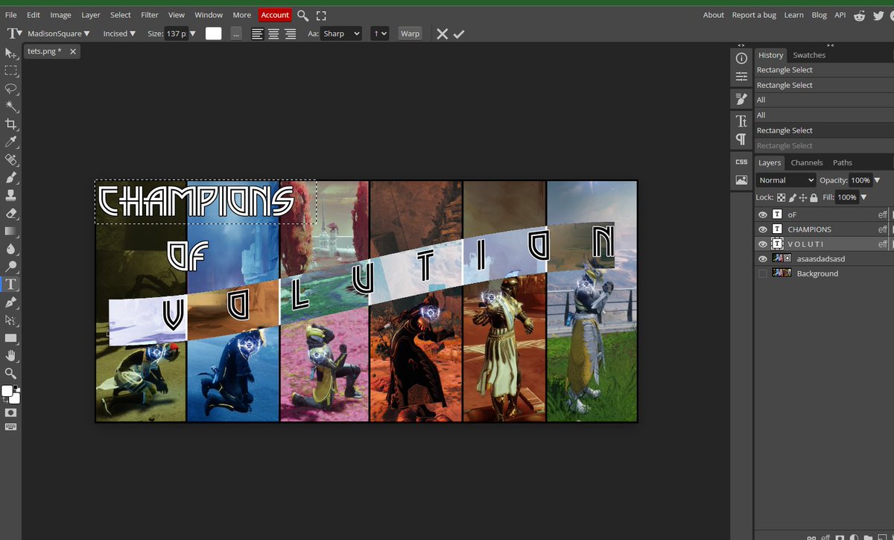Open the Window menu

click(x=209, y=15)
